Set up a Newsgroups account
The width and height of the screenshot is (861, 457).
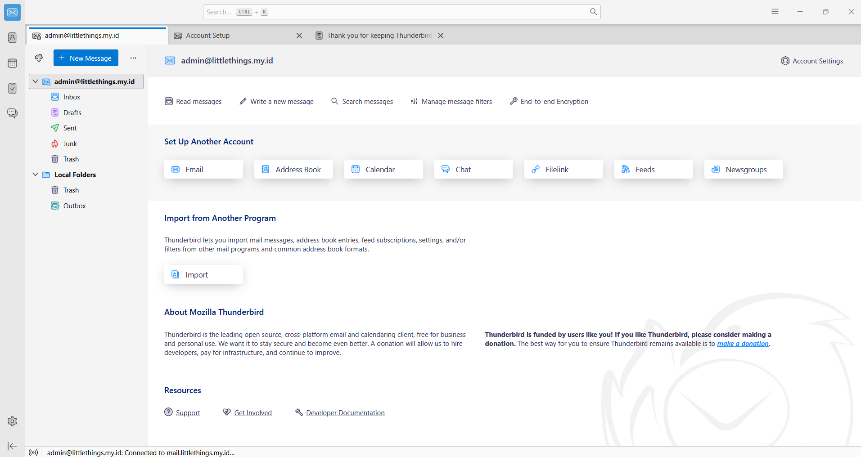coord(744,169)
